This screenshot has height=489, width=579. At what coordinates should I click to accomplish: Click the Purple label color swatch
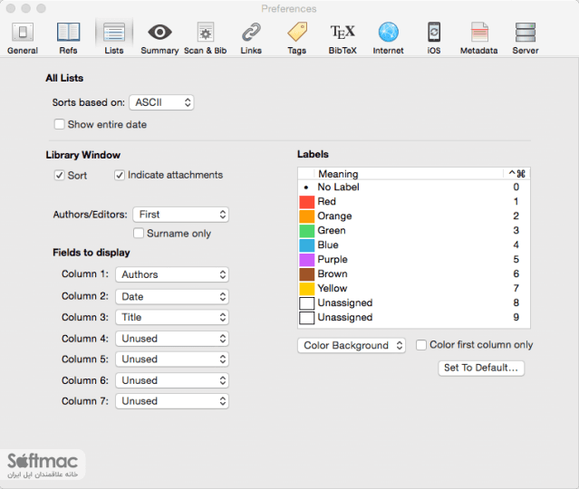pos(306,260)
